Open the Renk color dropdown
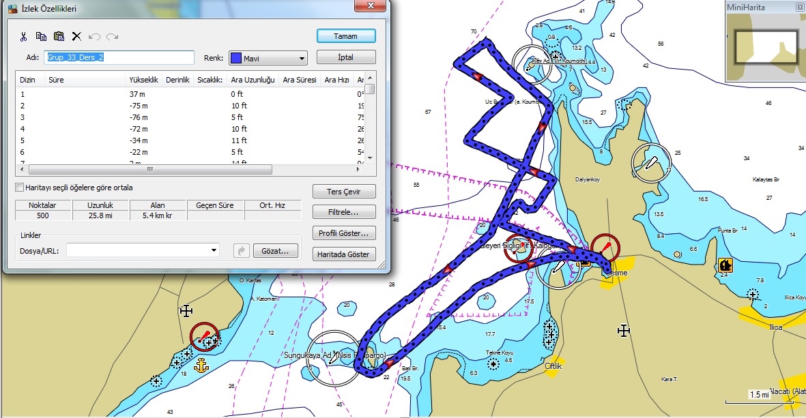 (302, 58)
